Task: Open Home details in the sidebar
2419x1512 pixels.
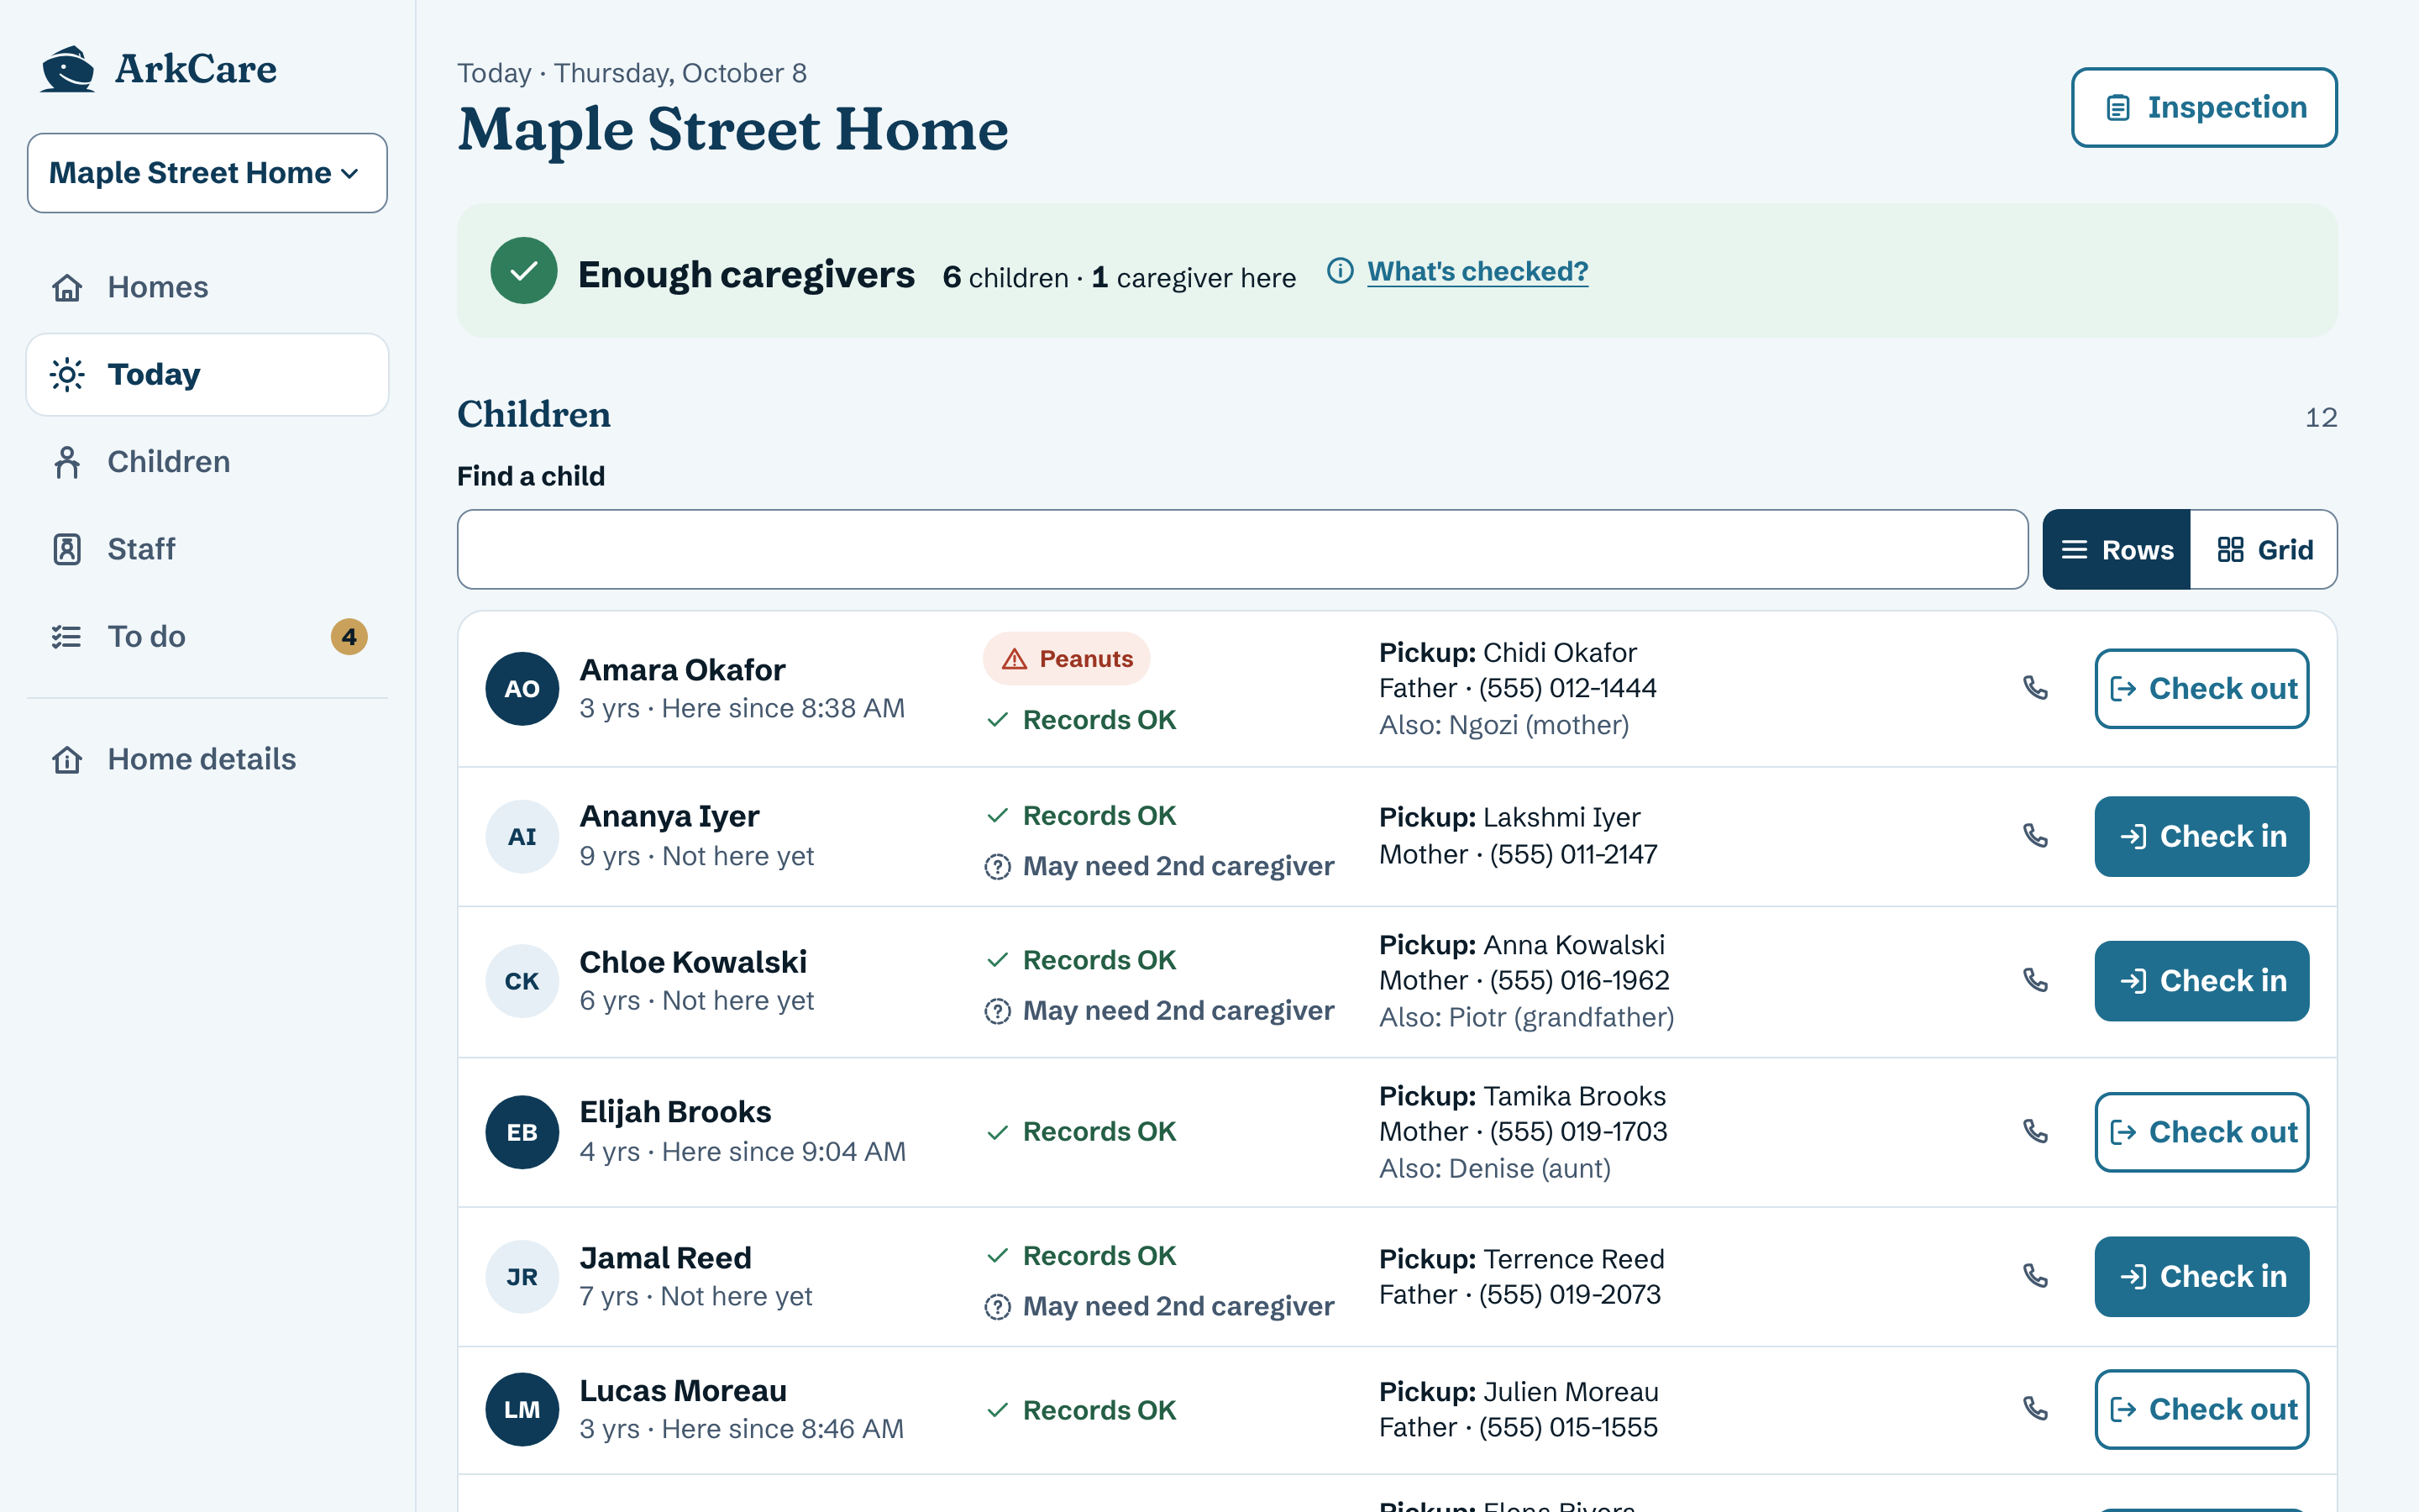Action: (x=207, y=759)
